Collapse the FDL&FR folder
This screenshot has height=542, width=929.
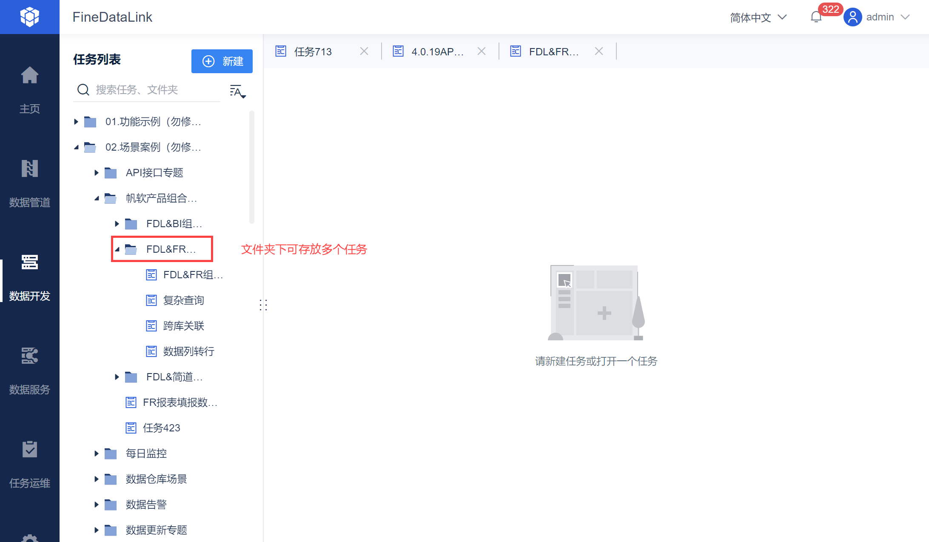(x=117, y=249)
